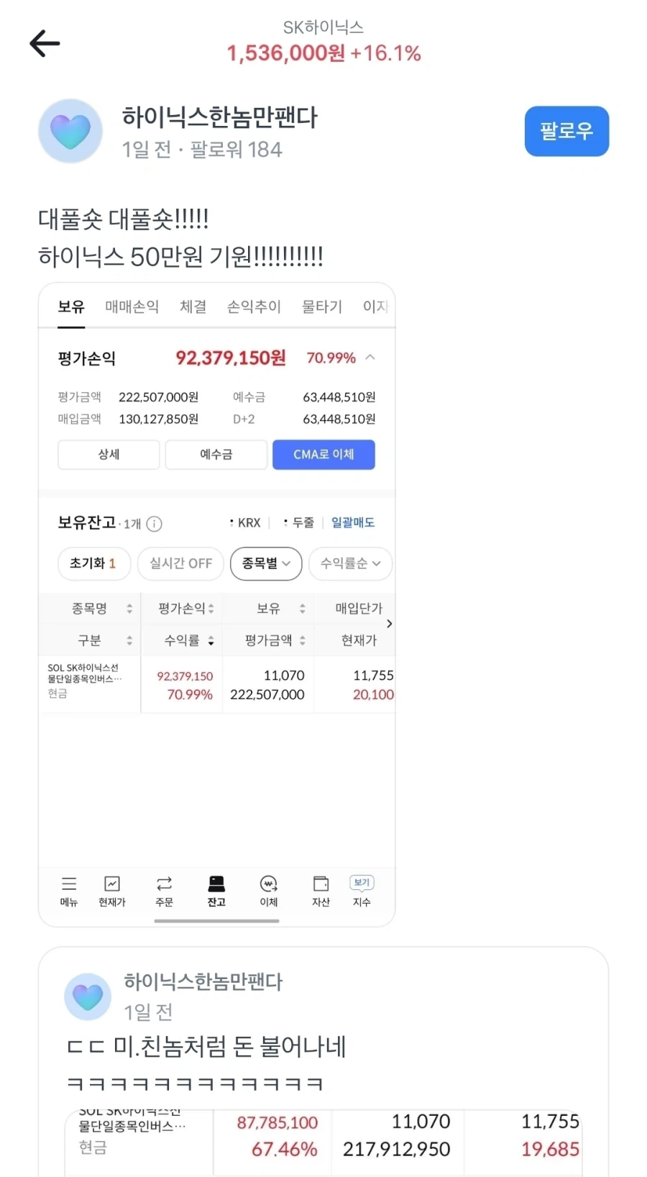Viewport: 647px width, 1177px height.
Task: Open username 하이닉스한놈만팬다 on the top post
Action: tap(219, 117)
